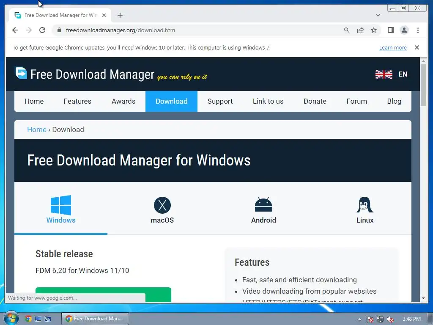
Task: Click the 3:48 PM clock
Action: coord(411,319)
